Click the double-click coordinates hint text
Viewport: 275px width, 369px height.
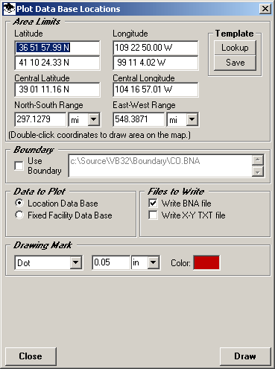(x=100, y=135)
